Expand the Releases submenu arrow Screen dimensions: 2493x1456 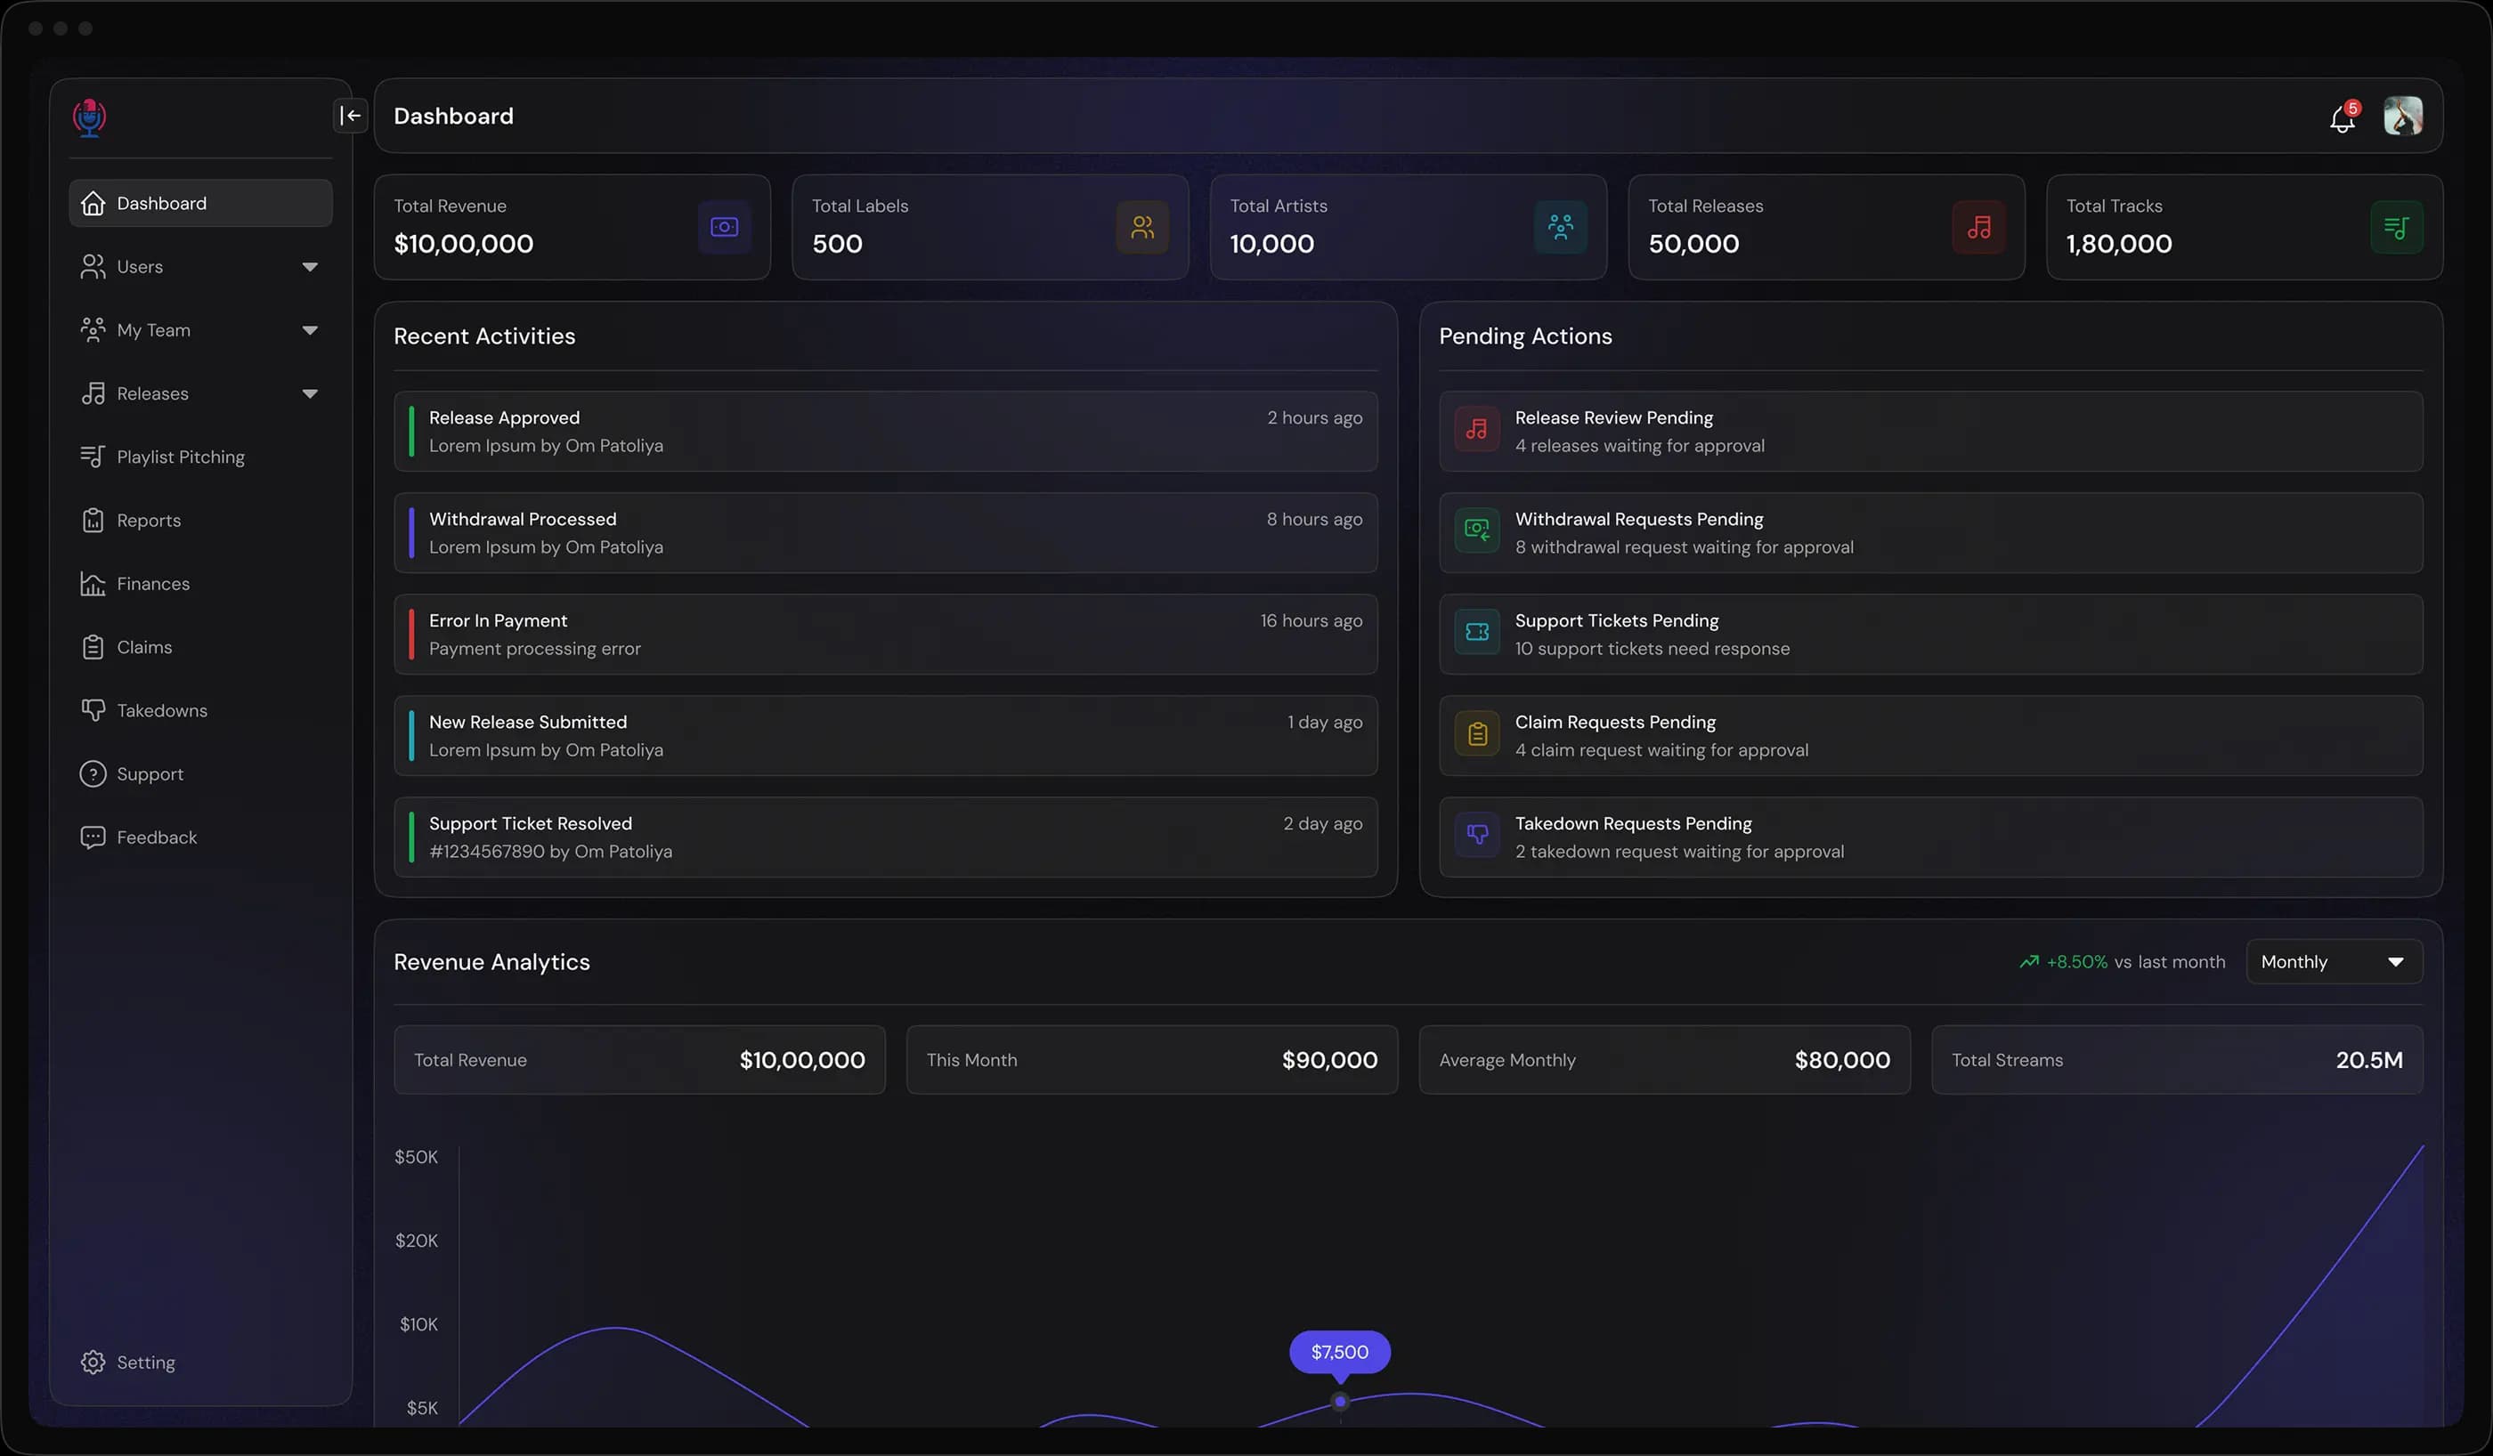pyautogui.click(x=310, y=393)
